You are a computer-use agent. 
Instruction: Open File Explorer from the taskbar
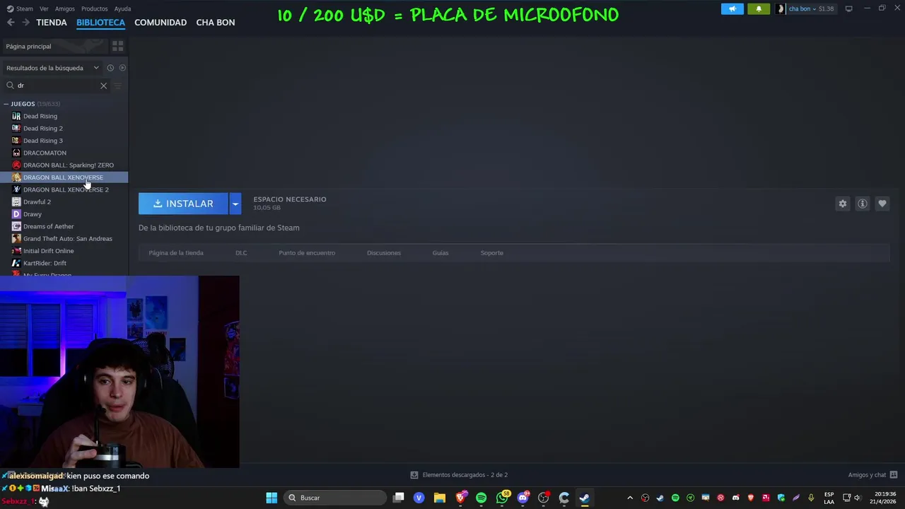click(440, 498)
